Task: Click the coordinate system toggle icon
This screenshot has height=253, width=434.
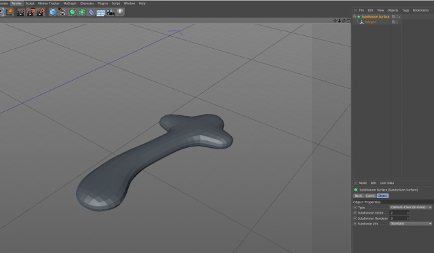Action: tap(9, 12)
